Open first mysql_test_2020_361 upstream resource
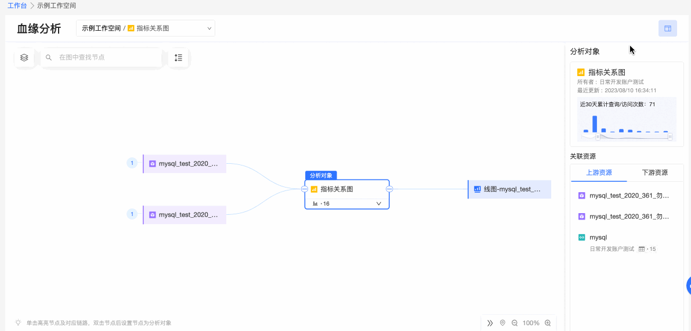Screen dimensions: 691x331 tap(628, 196)
